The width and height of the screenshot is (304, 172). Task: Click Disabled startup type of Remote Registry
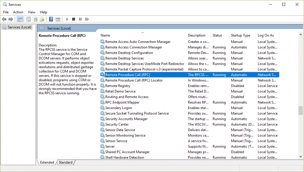pos(237,86)
